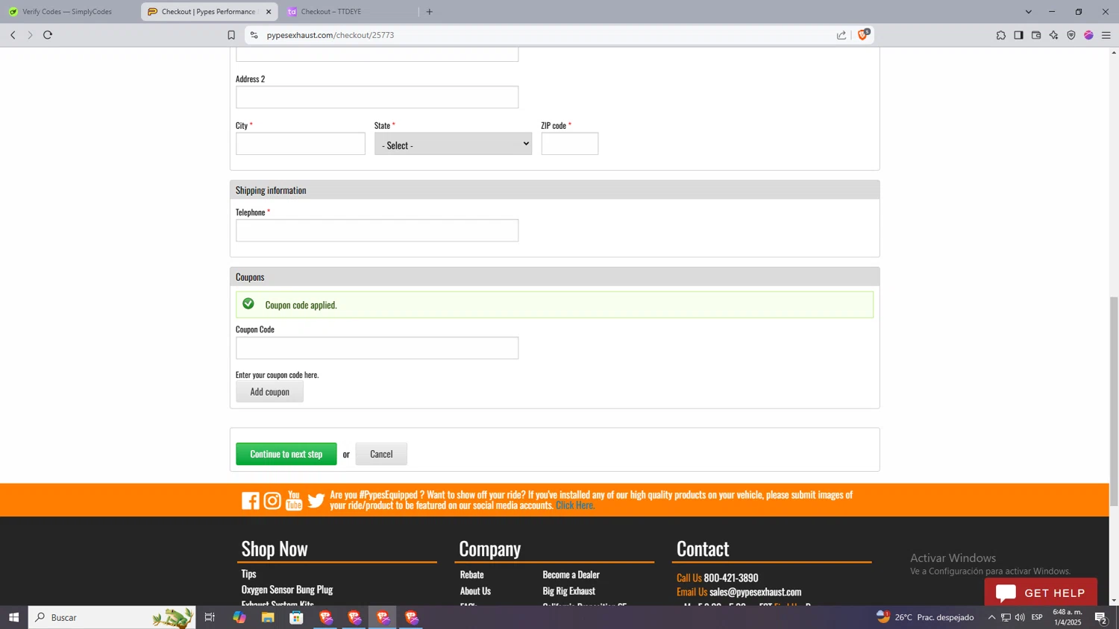Focus the City input field

pyautogui.click(x=301, y=144)
